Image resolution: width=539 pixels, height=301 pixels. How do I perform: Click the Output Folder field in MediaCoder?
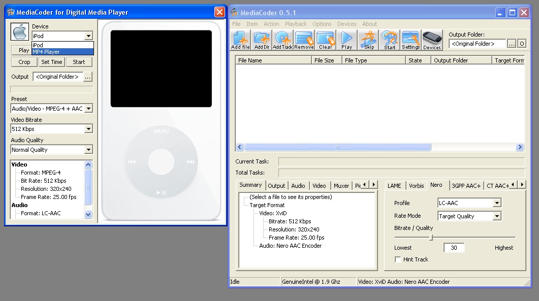pos(477,44)
